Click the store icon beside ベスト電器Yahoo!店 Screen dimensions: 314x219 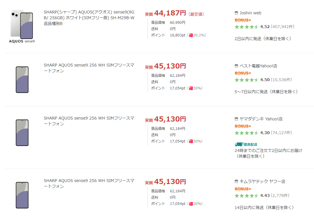coord(236,66)
